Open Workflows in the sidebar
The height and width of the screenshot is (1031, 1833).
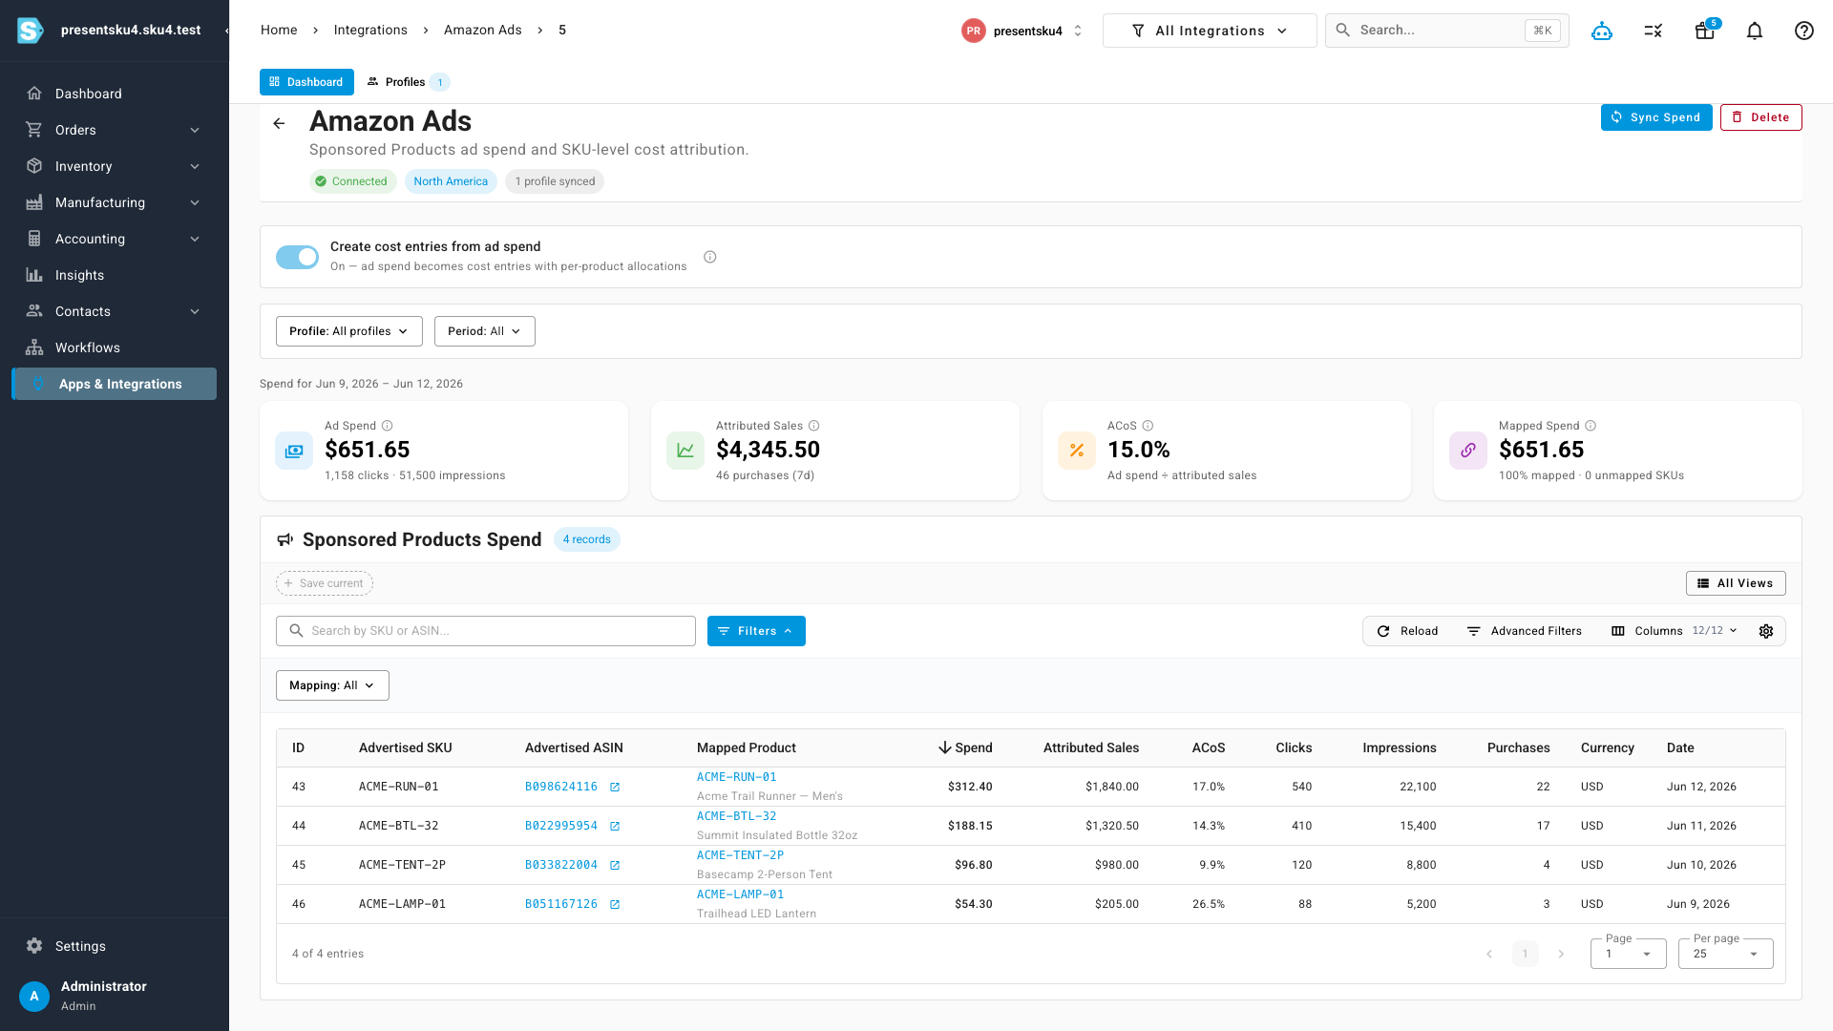point(115,347)
